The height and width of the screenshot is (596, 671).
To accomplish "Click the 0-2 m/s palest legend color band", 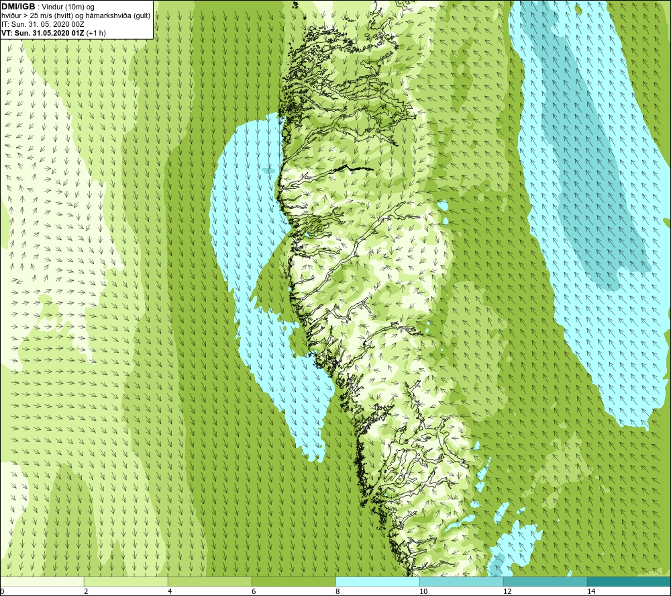I will click(x=42, y=582).
